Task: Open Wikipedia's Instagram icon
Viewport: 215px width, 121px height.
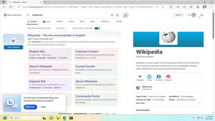Action: tap(168, 77)
